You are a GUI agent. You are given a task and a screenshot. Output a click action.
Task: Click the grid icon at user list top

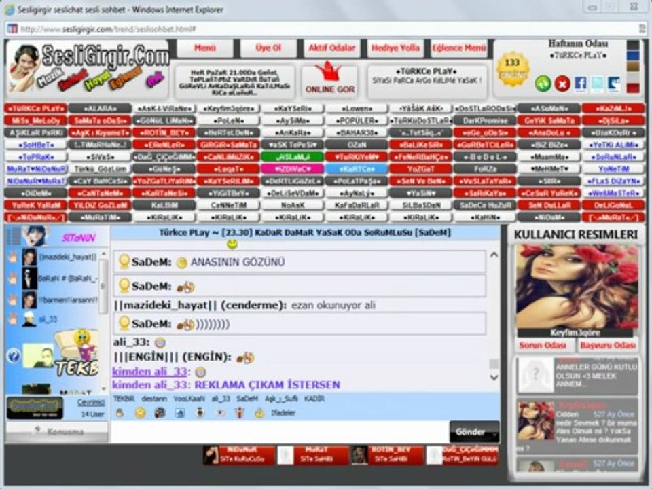pyautogui.click(x=13, y=236)
